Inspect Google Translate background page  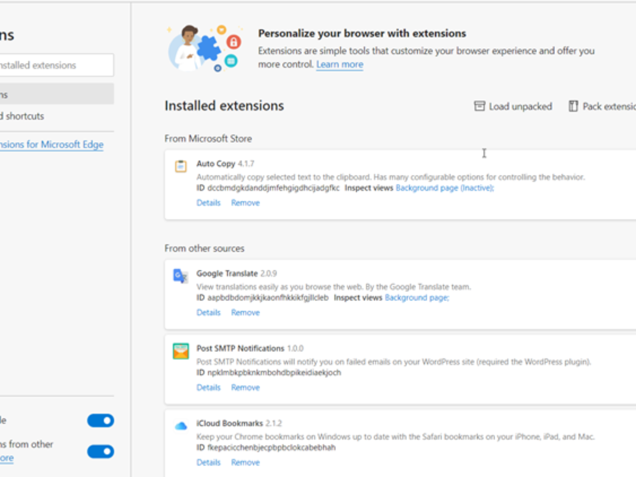pos(417,298)
